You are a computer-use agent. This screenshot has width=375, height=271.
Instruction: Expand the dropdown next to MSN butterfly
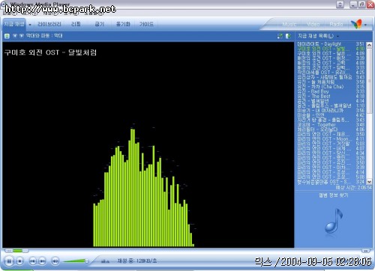tap(366, 25)
